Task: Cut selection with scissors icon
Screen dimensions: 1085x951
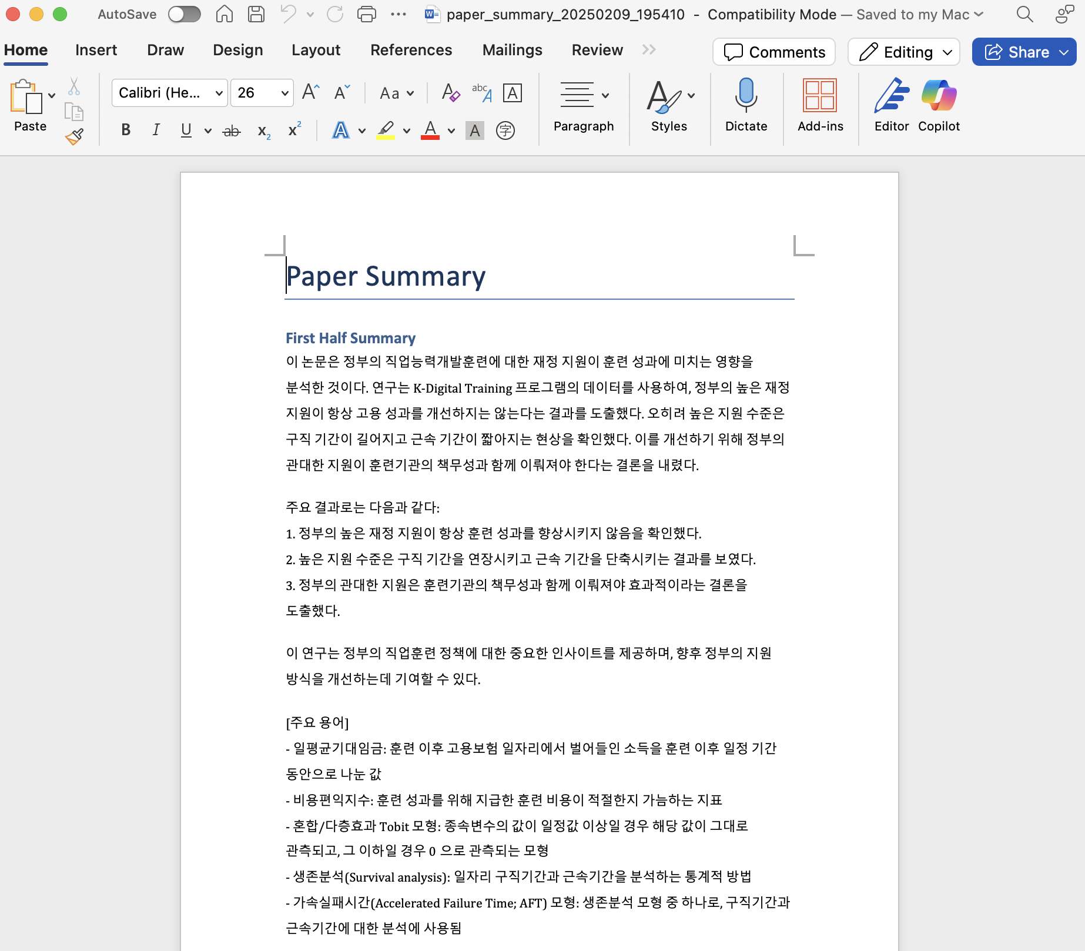Action: pyautogui.click(x=74, y=87)
